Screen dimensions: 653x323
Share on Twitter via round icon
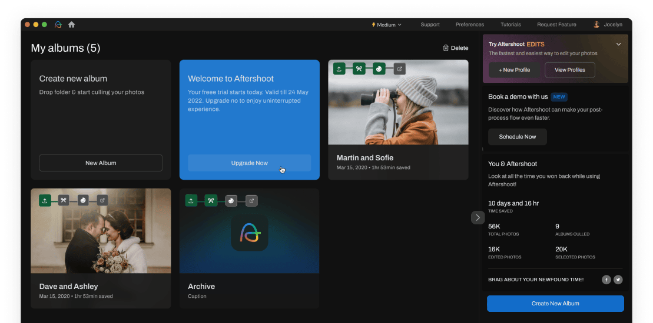point(618,280)
